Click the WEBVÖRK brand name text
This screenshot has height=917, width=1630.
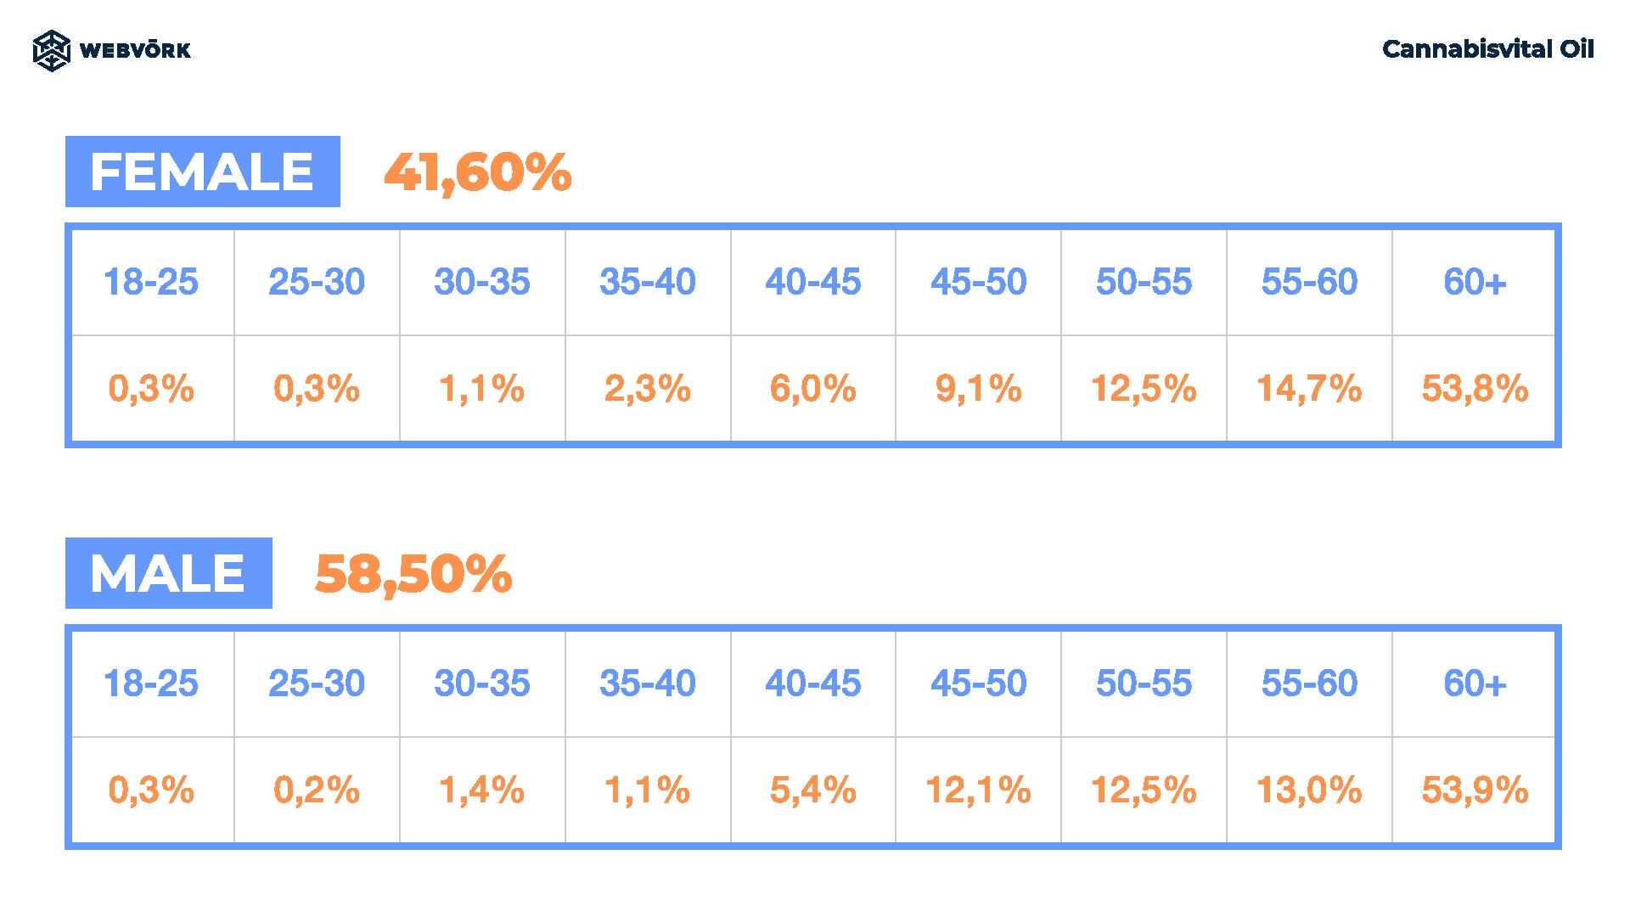click(135, 51)
